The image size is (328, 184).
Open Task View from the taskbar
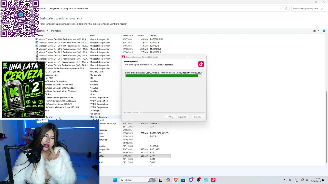[x=160, y=180]
